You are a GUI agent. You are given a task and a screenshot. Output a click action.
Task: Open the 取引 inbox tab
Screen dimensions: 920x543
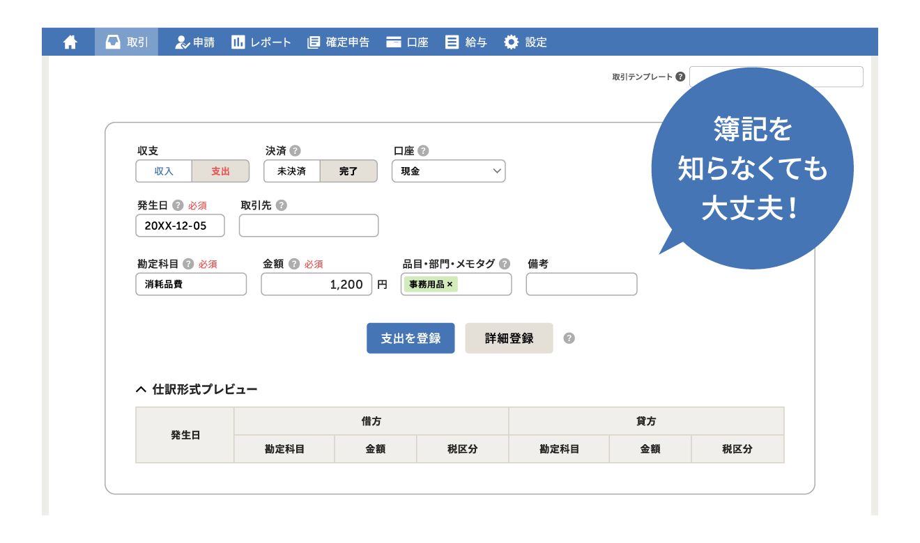[x=127, y=42]
